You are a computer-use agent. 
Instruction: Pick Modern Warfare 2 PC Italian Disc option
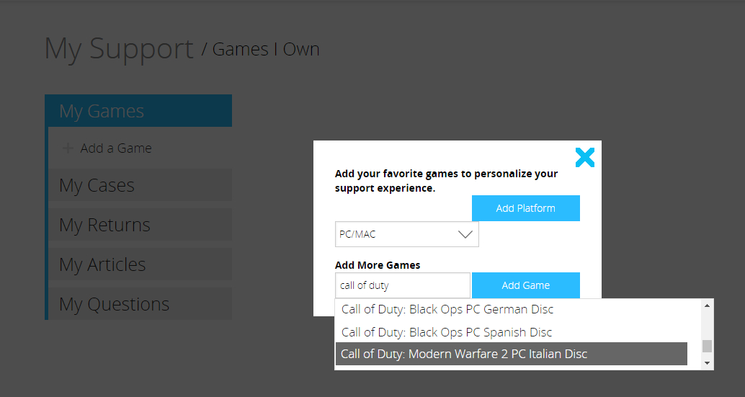(x=464, y=354)
